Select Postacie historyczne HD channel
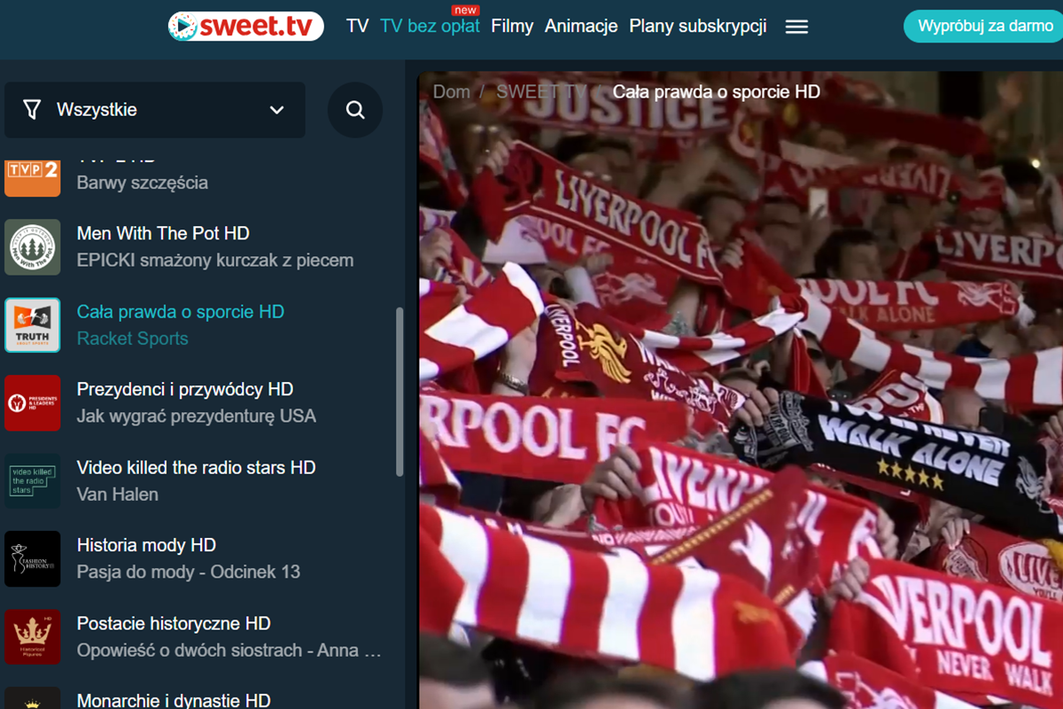 (174, 623)
